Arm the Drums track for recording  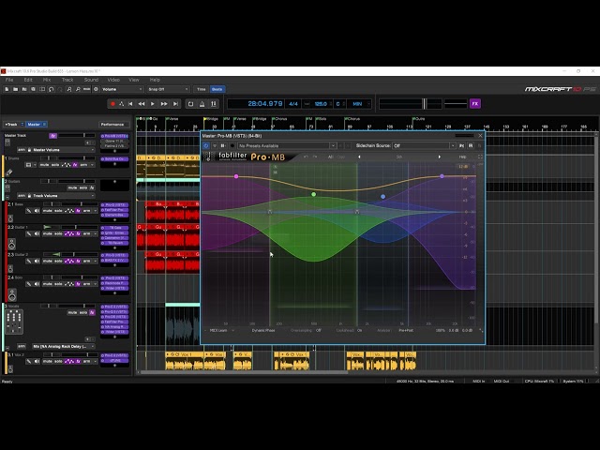click(x=83, y=165)
